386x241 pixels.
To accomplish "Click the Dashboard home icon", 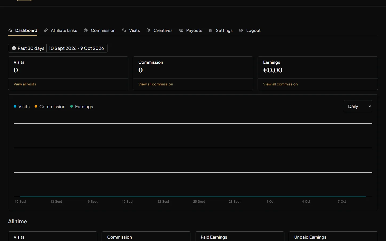I will [x=10, y=31].
